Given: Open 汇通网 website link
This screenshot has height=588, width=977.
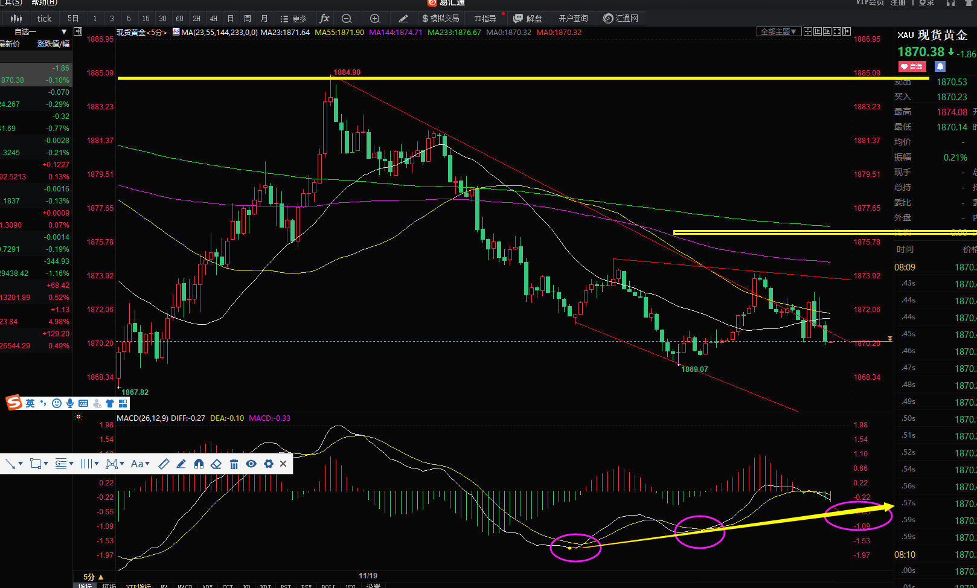Looking at the screenshot, I should click(x=621, y=19).
